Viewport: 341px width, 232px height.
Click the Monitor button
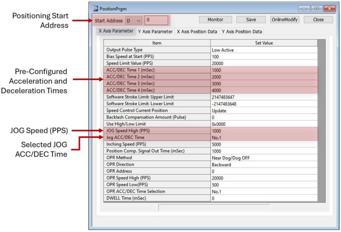[215, 20]
